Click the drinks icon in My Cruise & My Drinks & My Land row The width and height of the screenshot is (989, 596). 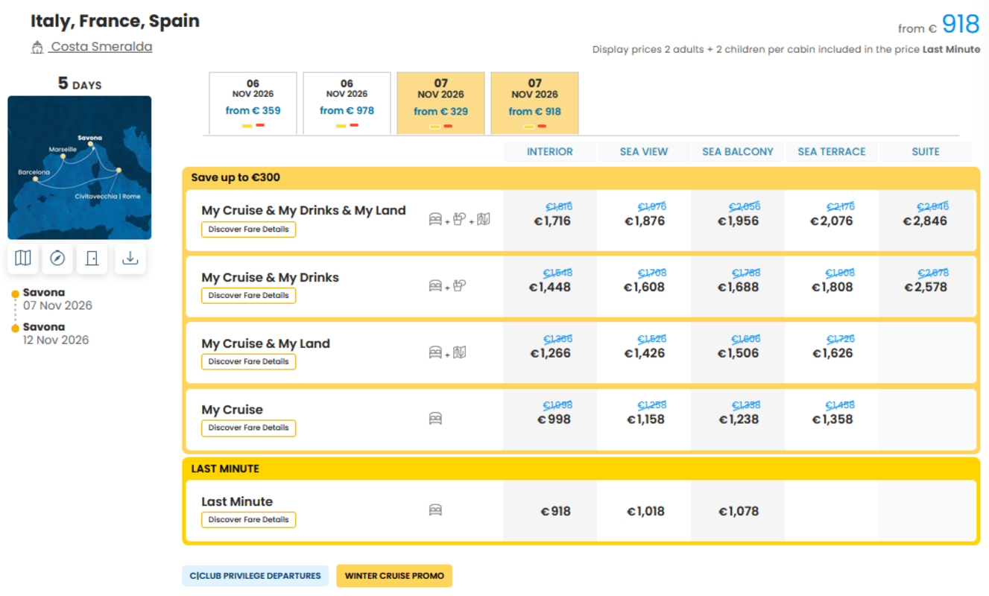[x=459, y=219]
